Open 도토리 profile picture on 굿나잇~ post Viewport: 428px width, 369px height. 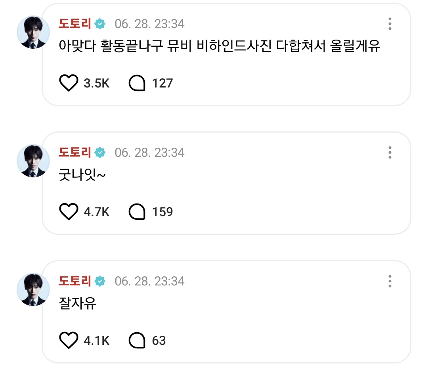pyautogui.click(x=33, y=161)
